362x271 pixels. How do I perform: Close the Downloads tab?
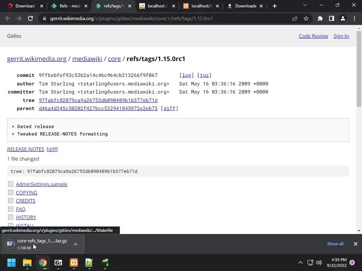(261, 6)
